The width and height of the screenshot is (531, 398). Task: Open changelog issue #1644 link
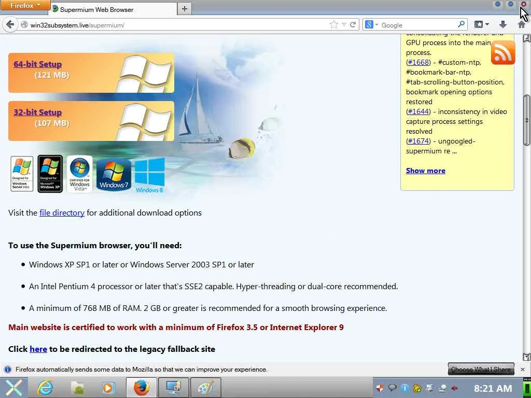coord(418,111)
